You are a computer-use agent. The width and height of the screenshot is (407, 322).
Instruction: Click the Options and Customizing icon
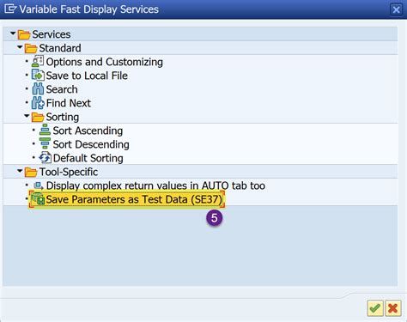pyautogui.click(x=38, y=62)
